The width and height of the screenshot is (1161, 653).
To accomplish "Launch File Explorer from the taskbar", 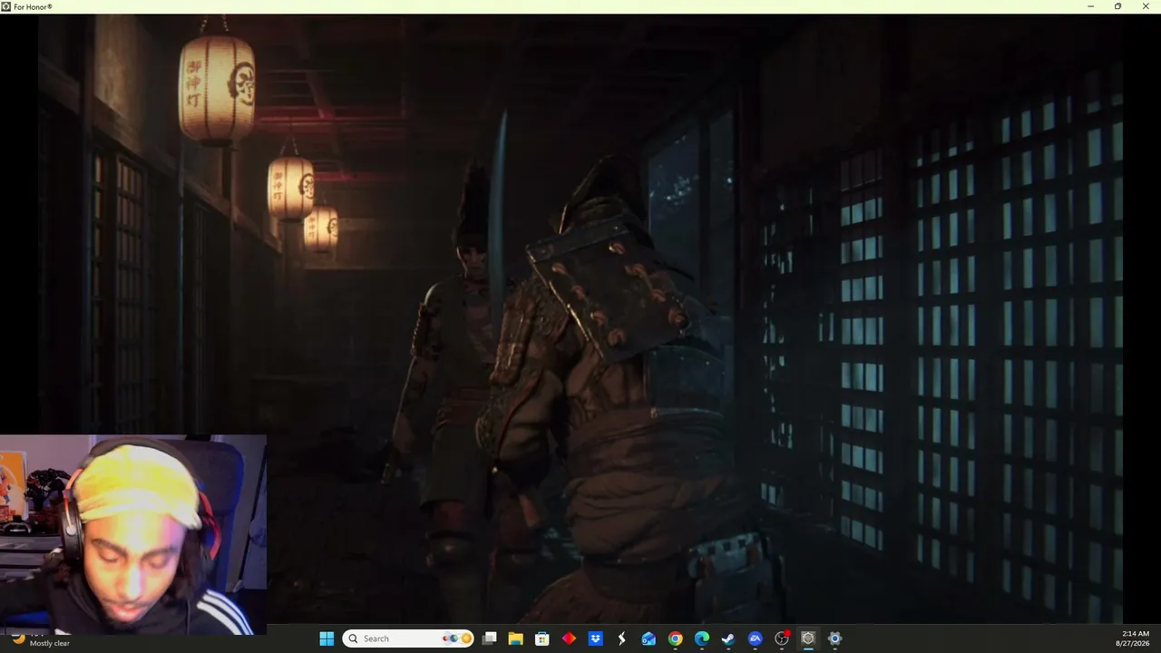I will pos(515,638).
